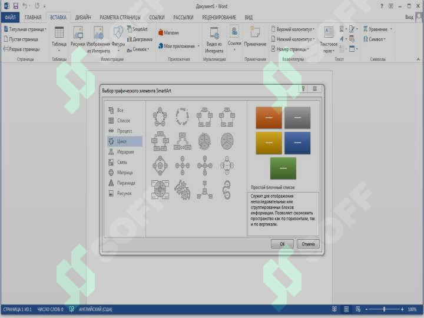
Task: Click the 100% zoom level
Action: click(x=412, y=309)
